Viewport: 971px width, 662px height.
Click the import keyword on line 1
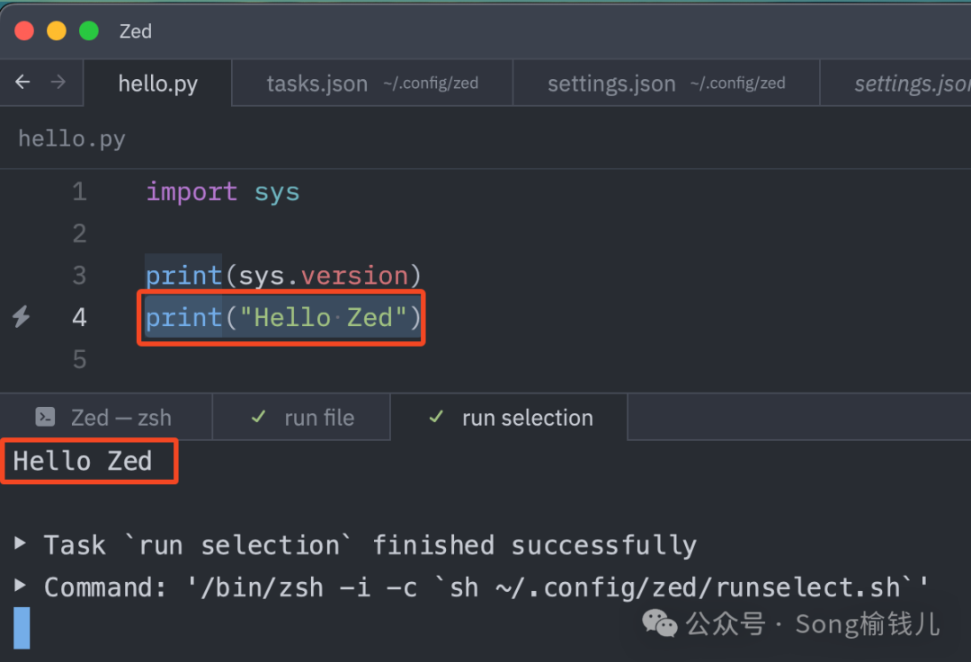click(192, 192)
